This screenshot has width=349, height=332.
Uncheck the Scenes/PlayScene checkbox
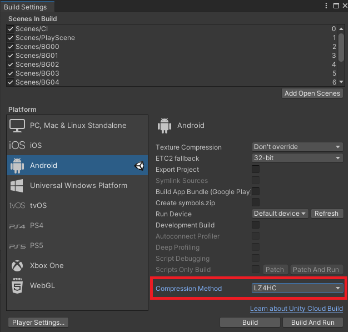(11, 38)
